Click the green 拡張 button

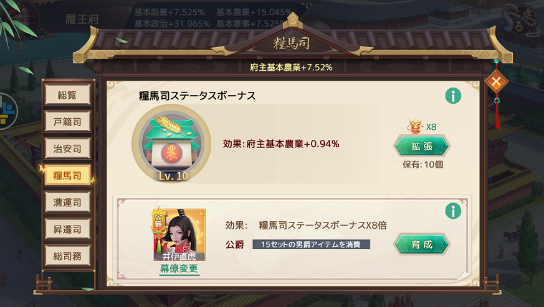pyautogui.click(x=422, y=146)
